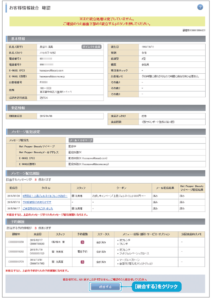The height and width of the screenshot is (298, 212).
Task: Click the ダイレクト会員 badge
Action: point(91,47)
